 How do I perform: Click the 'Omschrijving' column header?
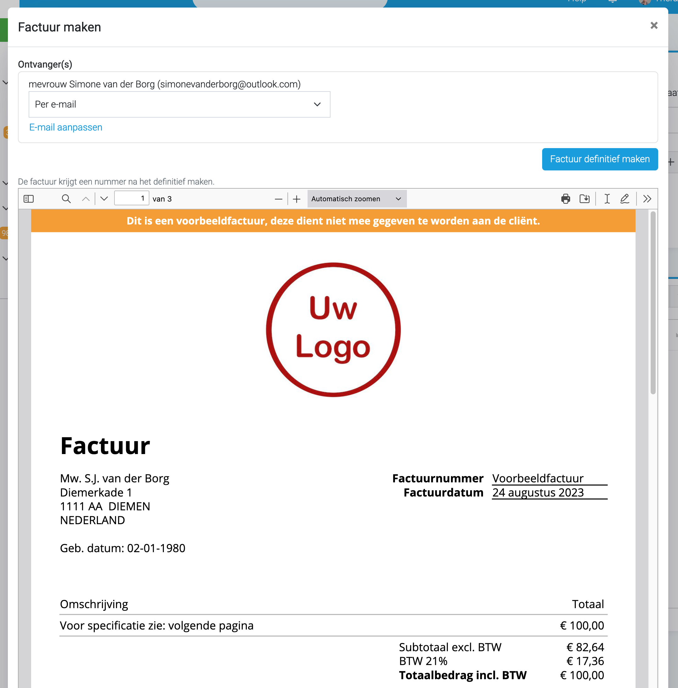click(x=94, y=604)
